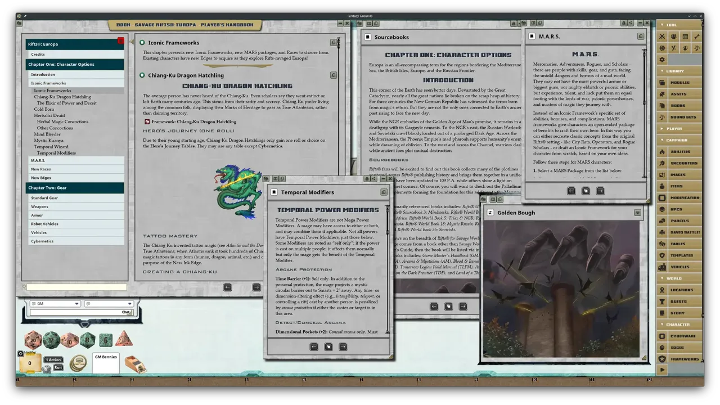Open the Story list
This screenshot has width=720, height=405.
coord(679,313)
